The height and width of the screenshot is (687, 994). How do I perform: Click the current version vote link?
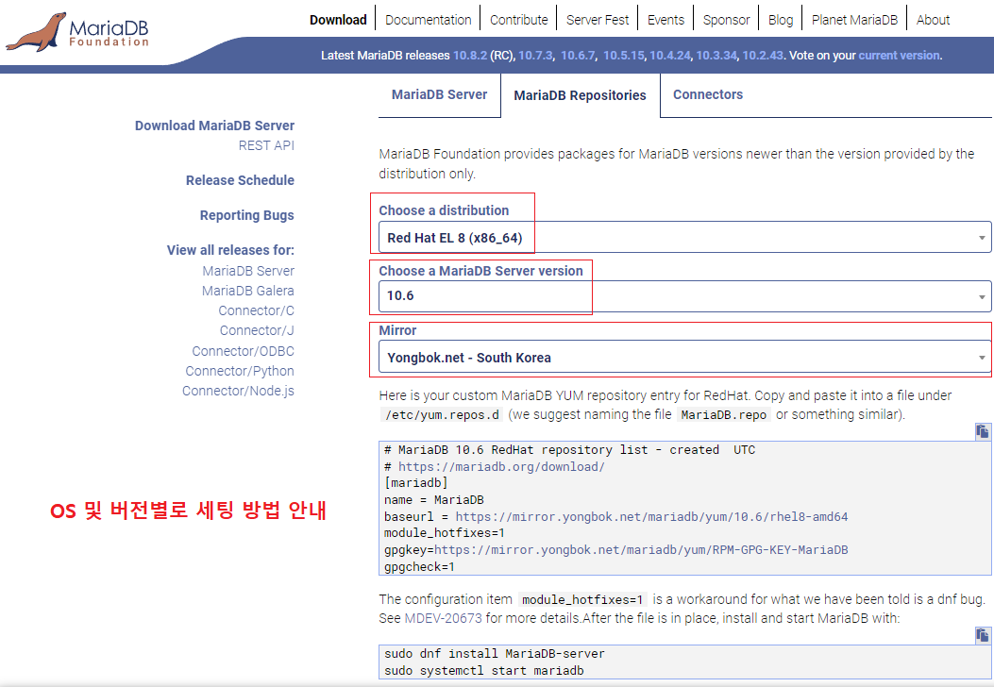pos(899,55)
